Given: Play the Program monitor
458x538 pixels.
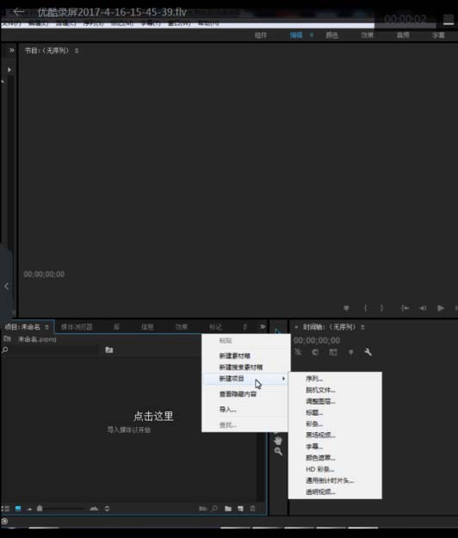Looking at the screenshot, I should tap(441, 308).
